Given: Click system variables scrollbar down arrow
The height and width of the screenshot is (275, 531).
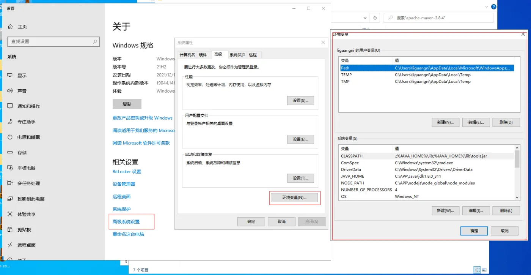Looking at the screenshot, I should click(517, 197).
